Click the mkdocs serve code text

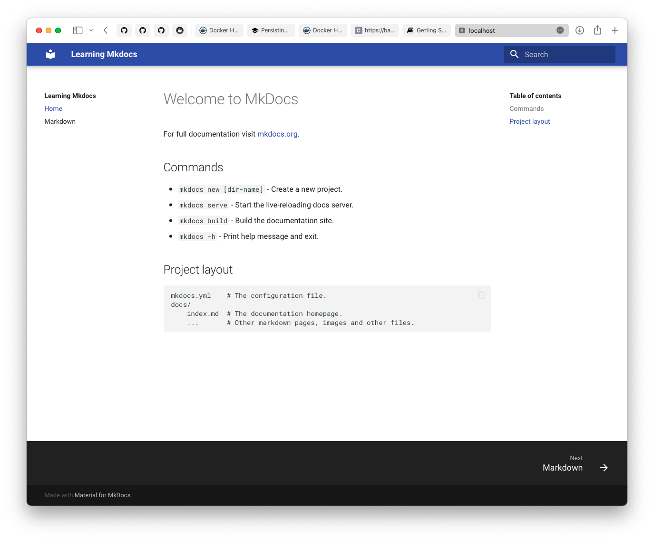coord(203,205)
